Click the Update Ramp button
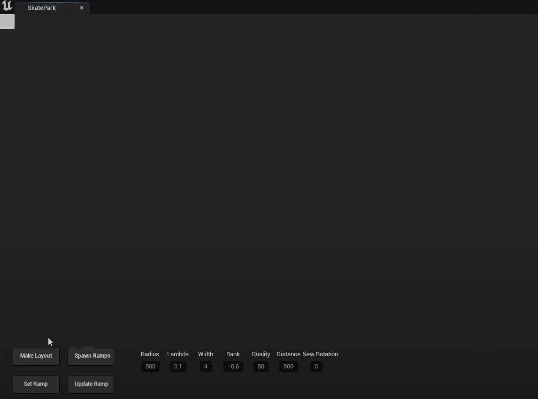The image size is (538, 399). pyautogui.click(x=91, y=384)
